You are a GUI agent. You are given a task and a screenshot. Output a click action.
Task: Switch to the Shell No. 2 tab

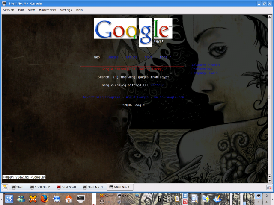[x=40, y=187]
